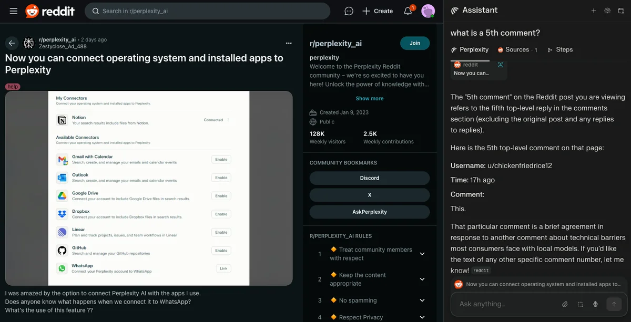Click 'u/chickenfriedrice12' username text
631x322 pixels.
520,165
